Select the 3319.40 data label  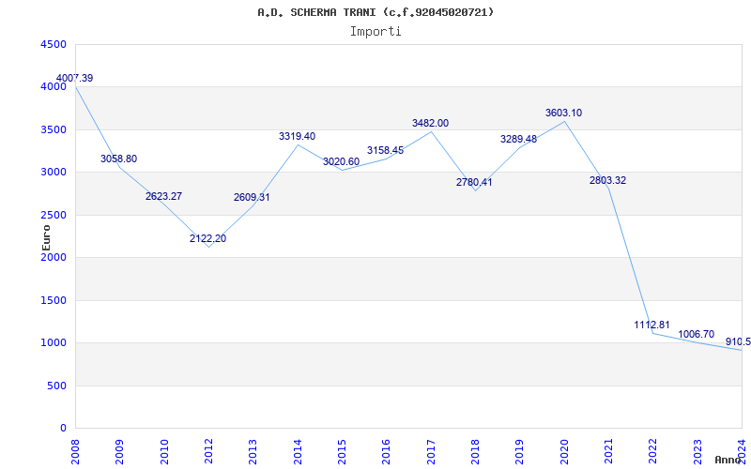pyautogui.click(x=298, y=136)
